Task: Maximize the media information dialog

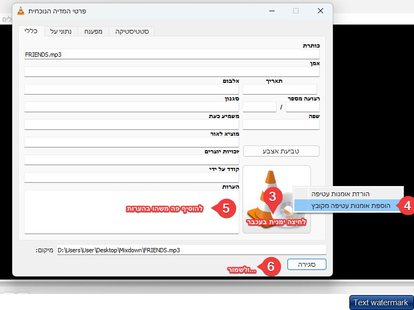Action: pyautogui.click(x=296, y=11)
